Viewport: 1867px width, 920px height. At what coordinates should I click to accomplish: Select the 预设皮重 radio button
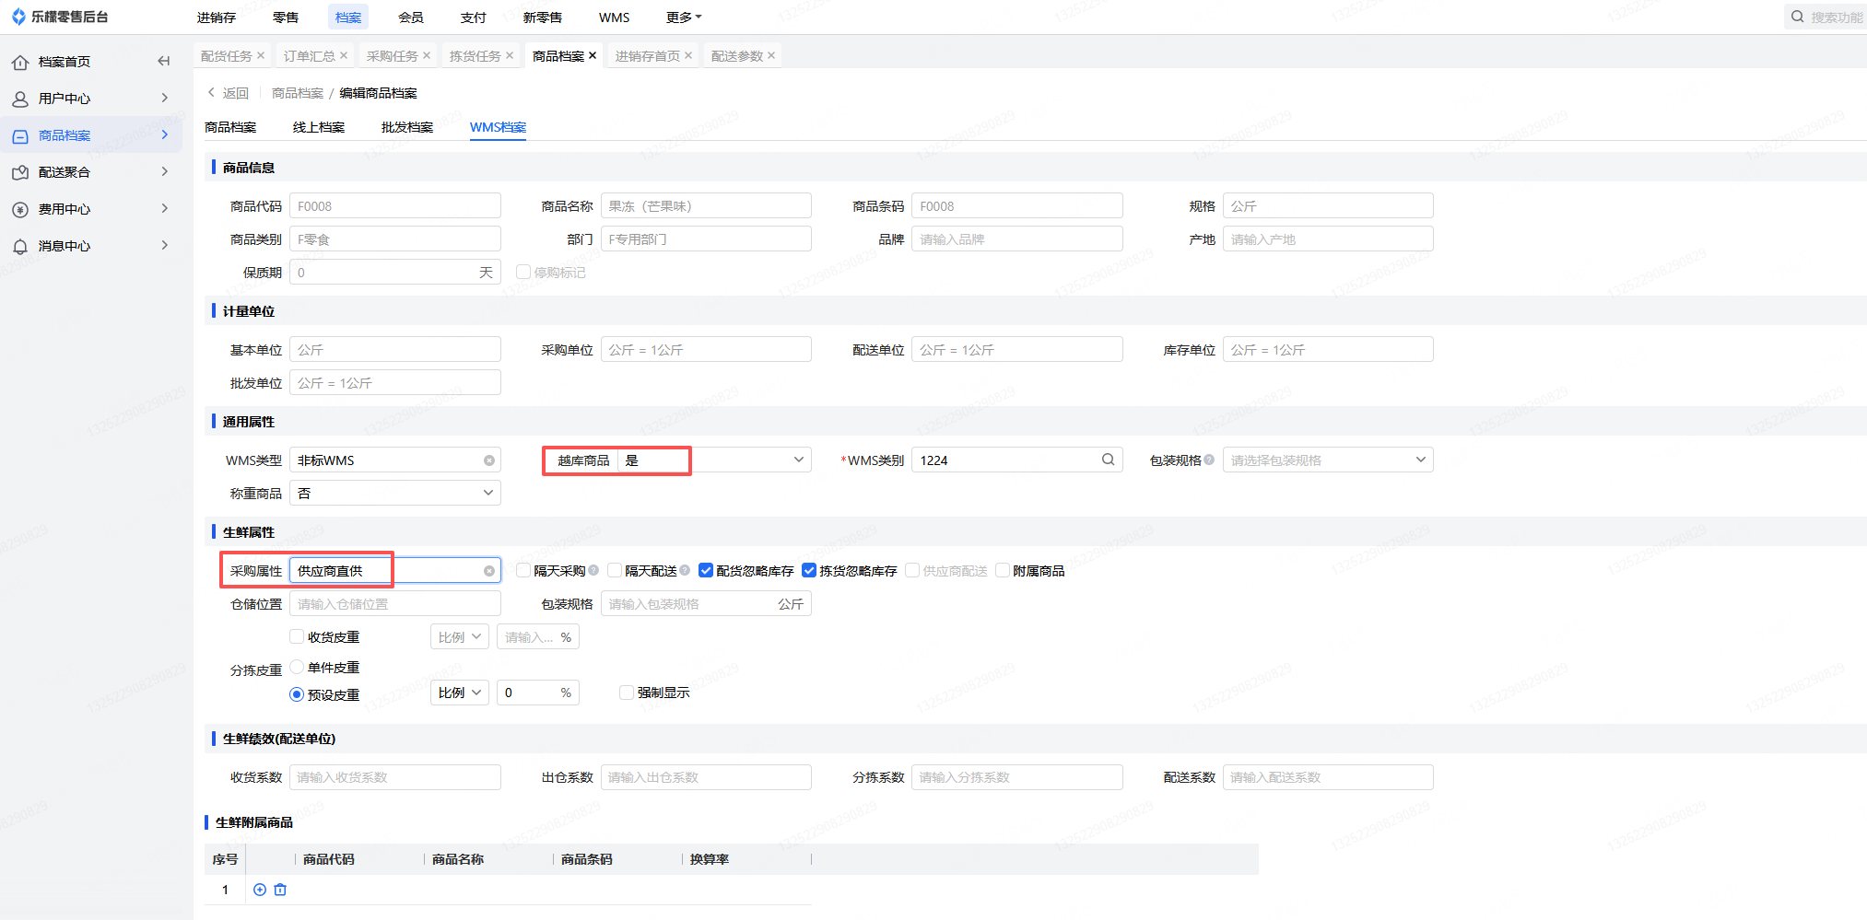297,694
